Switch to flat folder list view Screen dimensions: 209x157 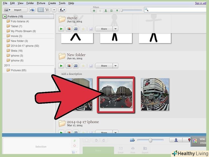pyautogui.click(x=40, y=10)
